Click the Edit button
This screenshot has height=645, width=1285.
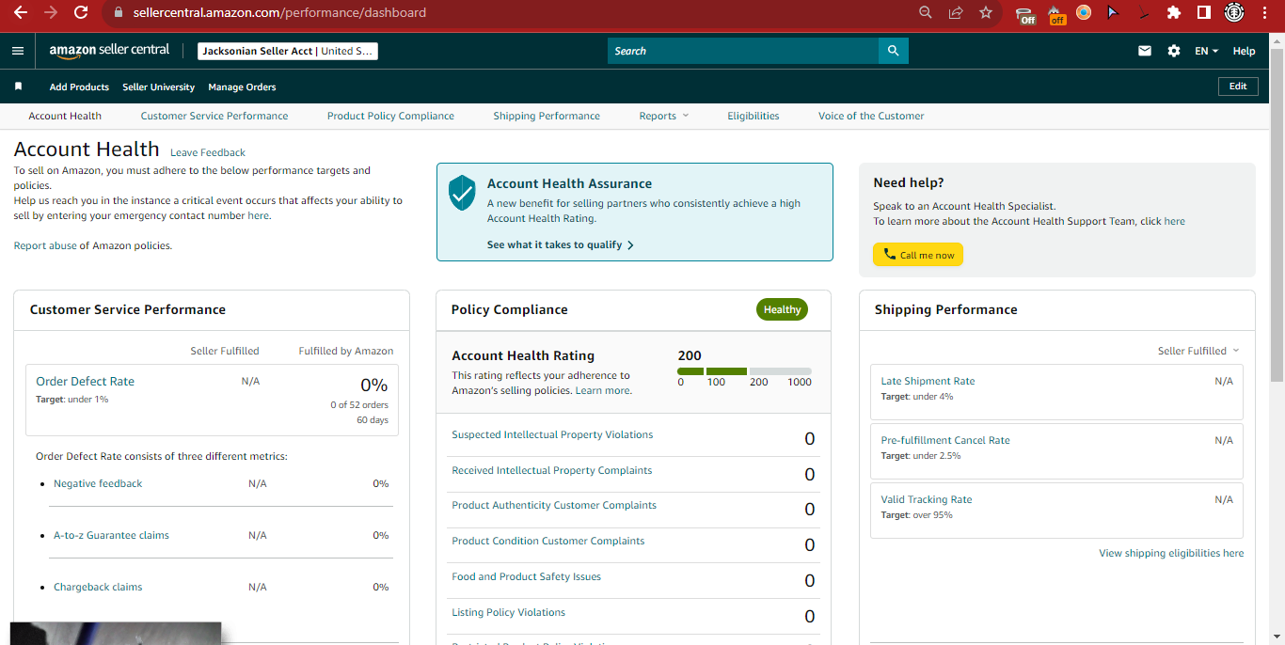point(1238,86)
